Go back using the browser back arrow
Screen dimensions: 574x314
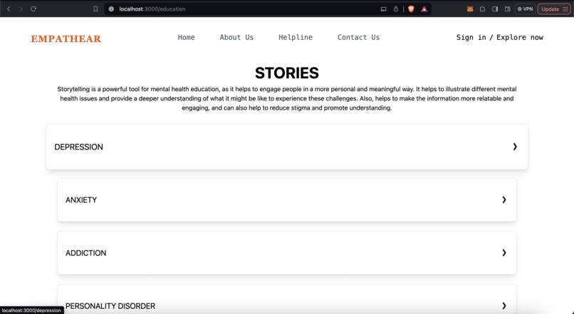9,9
